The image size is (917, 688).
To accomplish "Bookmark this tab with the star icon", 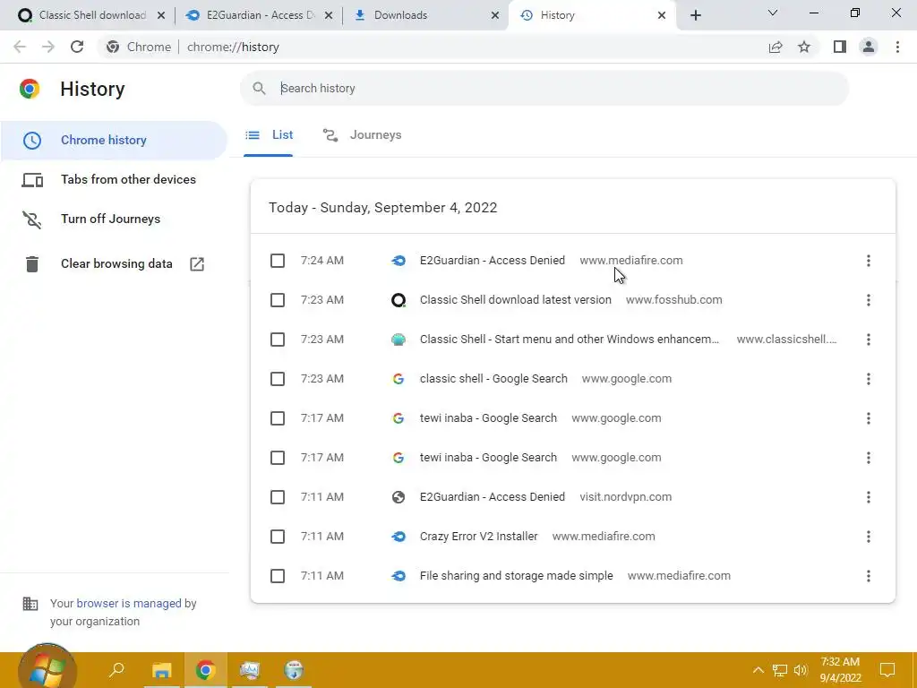I will (804, 47).
